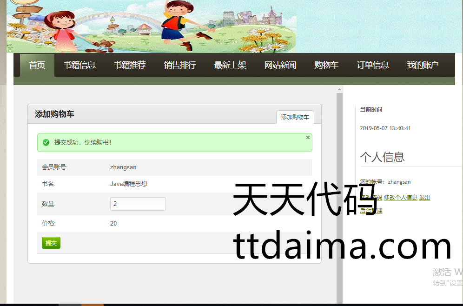Go to 书籍信息 in navigation bar
463x306 pixels.
click(x=79, y=65)
